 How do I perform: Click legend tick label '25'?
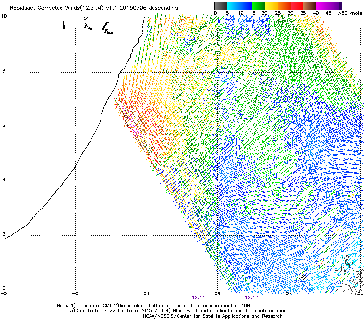coord(278,13)
